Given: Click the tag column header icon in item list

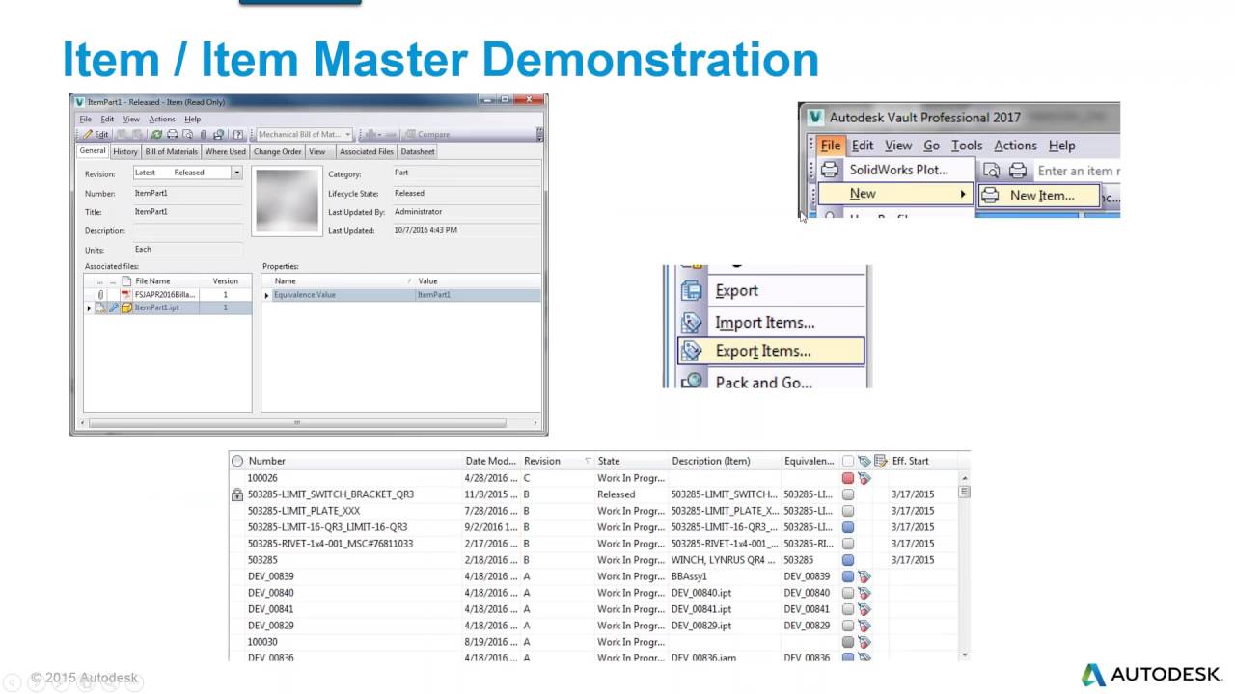Looking at the screenshot, I should [864, 462].
